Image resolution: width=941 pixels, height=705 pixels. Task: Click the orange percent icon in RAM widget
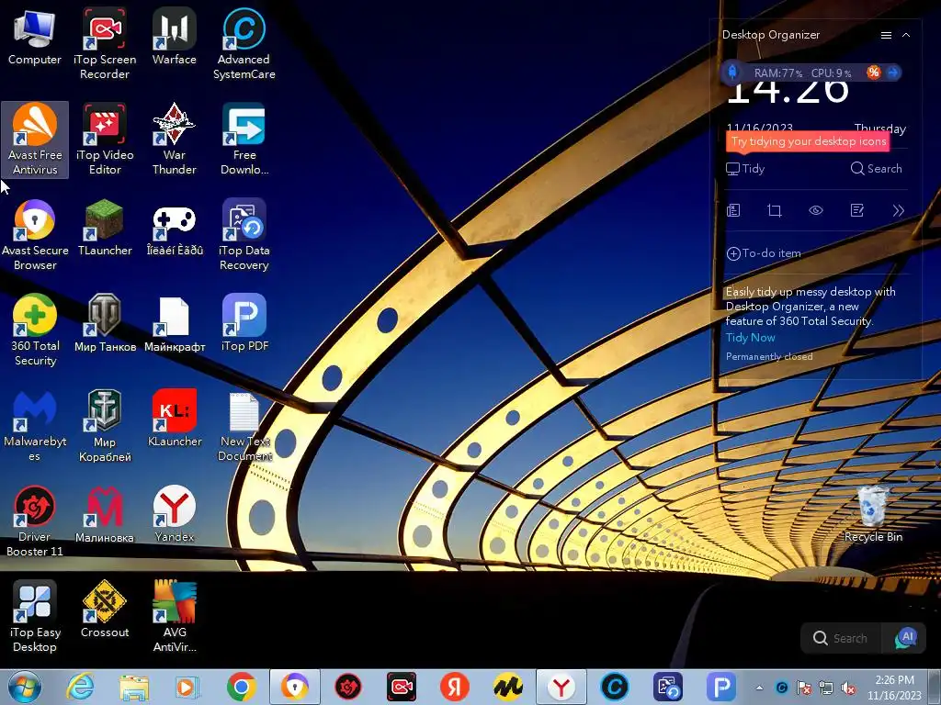pos(873,73)
